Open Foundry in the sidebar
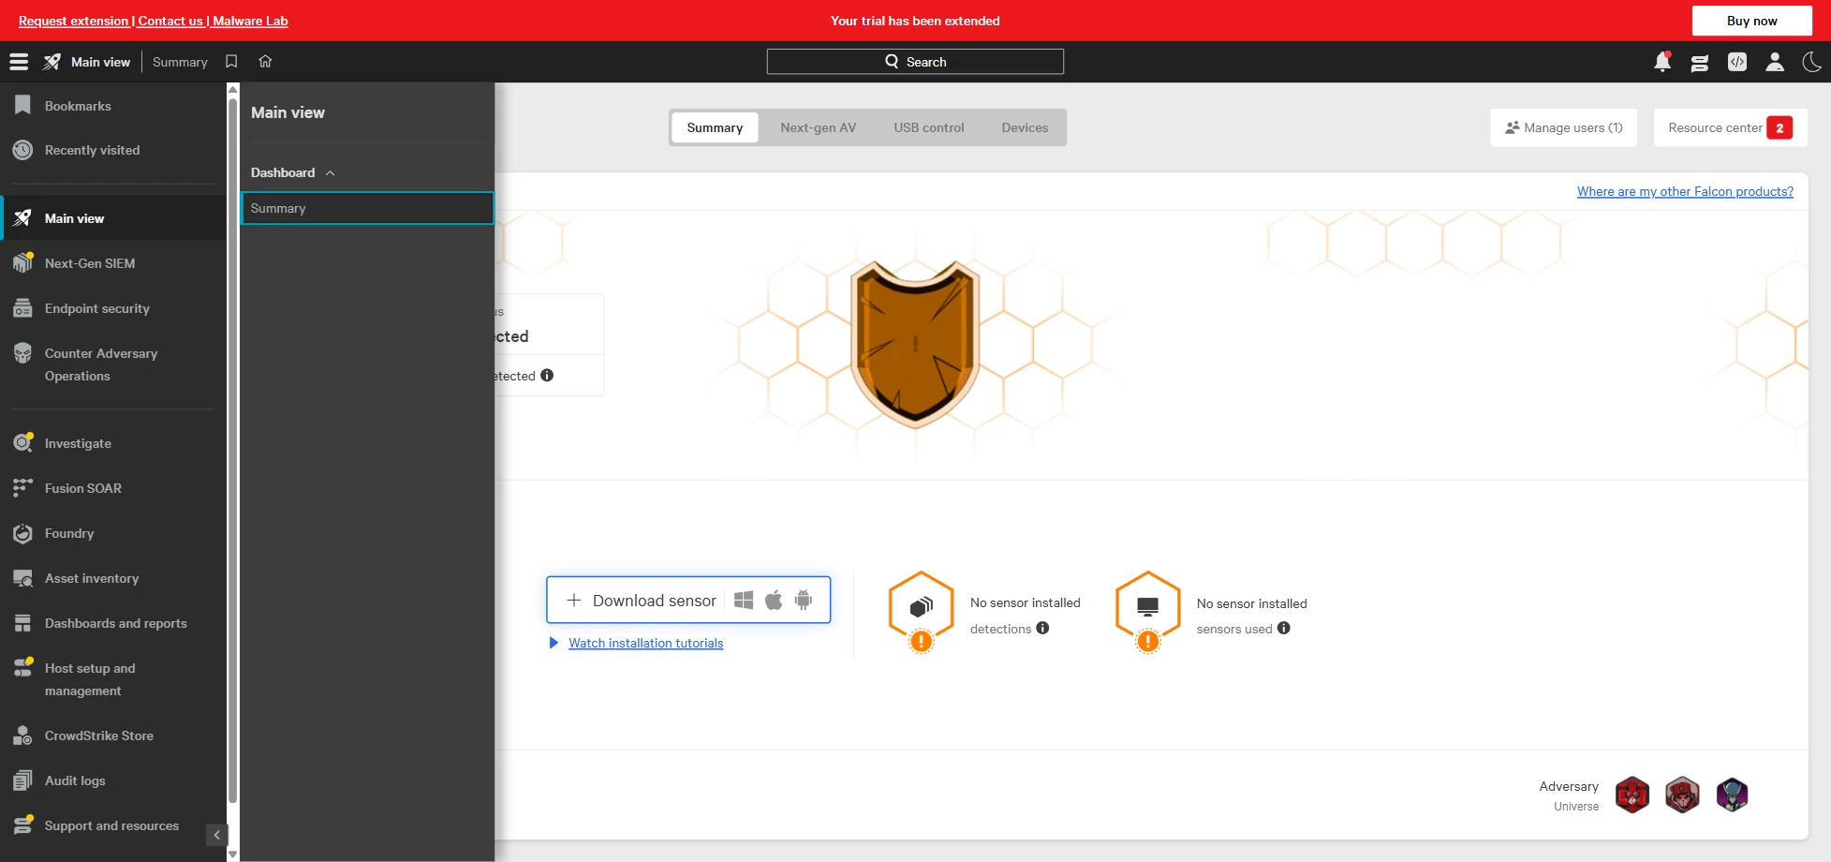This screenshot has height=862, width=1831. point(113,533)
